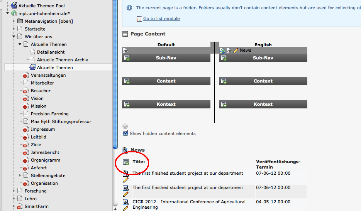Screen dimensions: 361x211
Task: Toggle the view eye icon in Default column
Action: click(x=125, y=51)
